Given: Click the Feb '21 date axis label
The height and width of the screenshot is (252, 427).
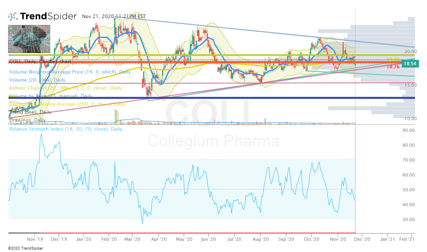Looking at the screenshot, I should click(407, 239).
